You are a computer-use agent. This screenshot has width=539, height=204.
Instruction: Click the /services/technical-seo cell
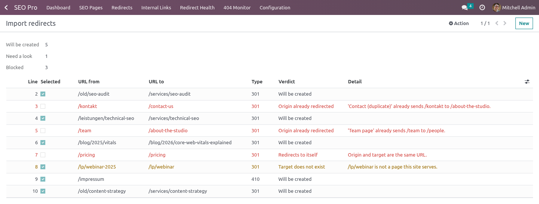point(174,118)
